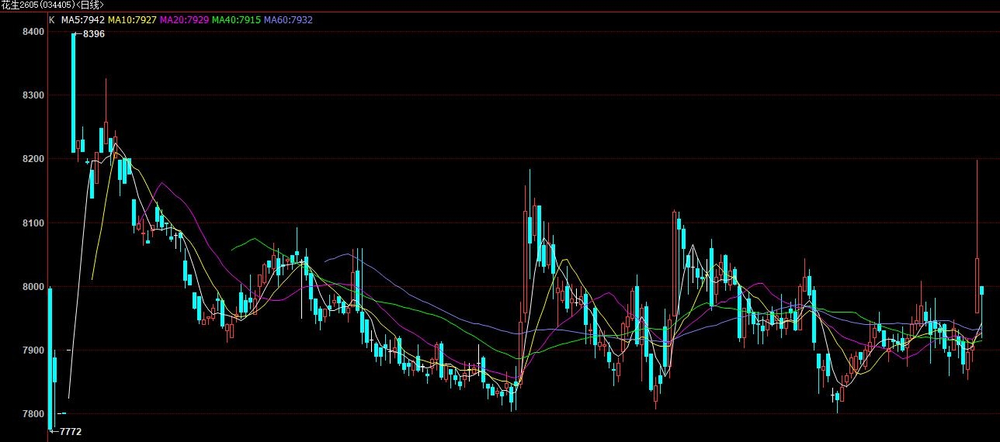
Task: Select the green MA40:7915 indicator label
Action: coord(236,19)
